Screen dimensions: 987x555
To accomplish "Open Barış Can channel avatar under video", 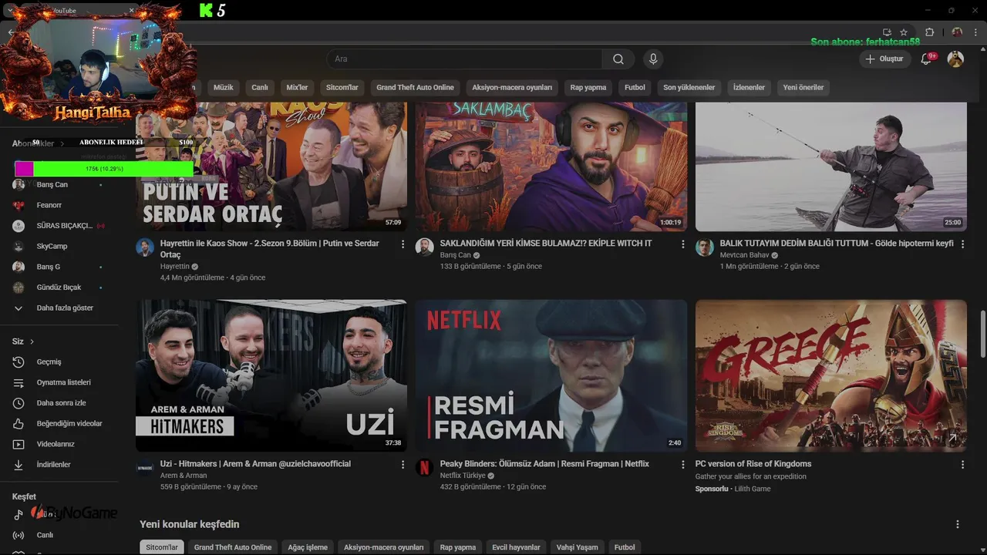I will coord(425,247).
